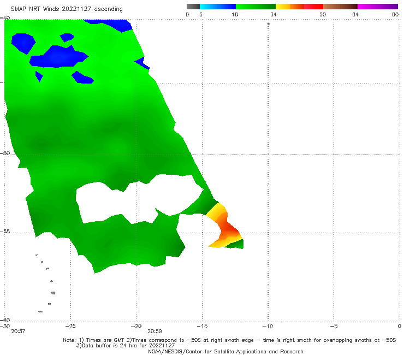Click the green segment of the color bar
Screen dimensions: 404x355
[256, 7]
